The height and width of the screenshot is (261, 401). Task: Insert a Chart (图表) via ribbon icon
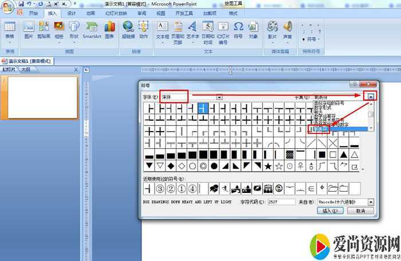point(109,29)
